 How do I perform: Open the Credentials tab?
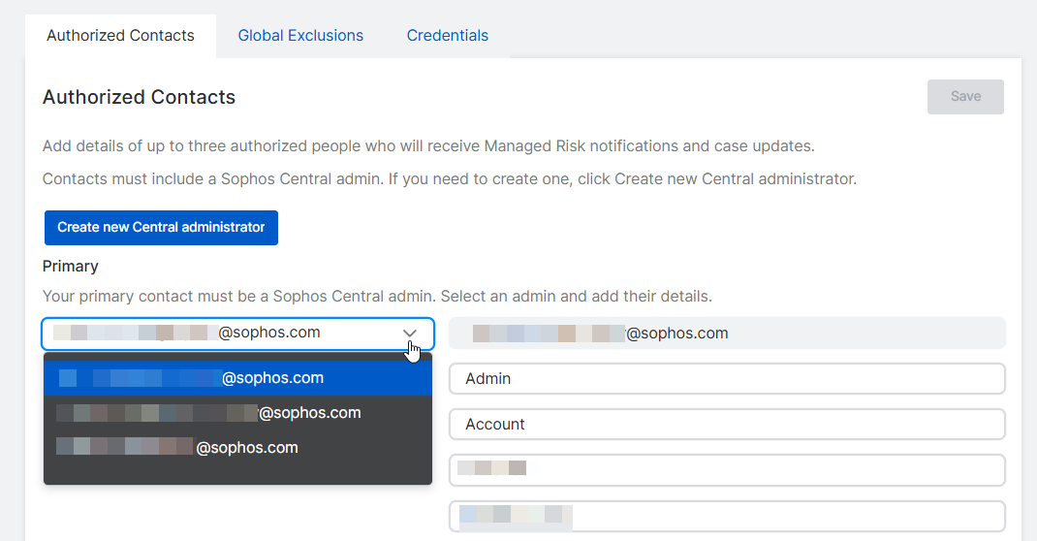447,36
